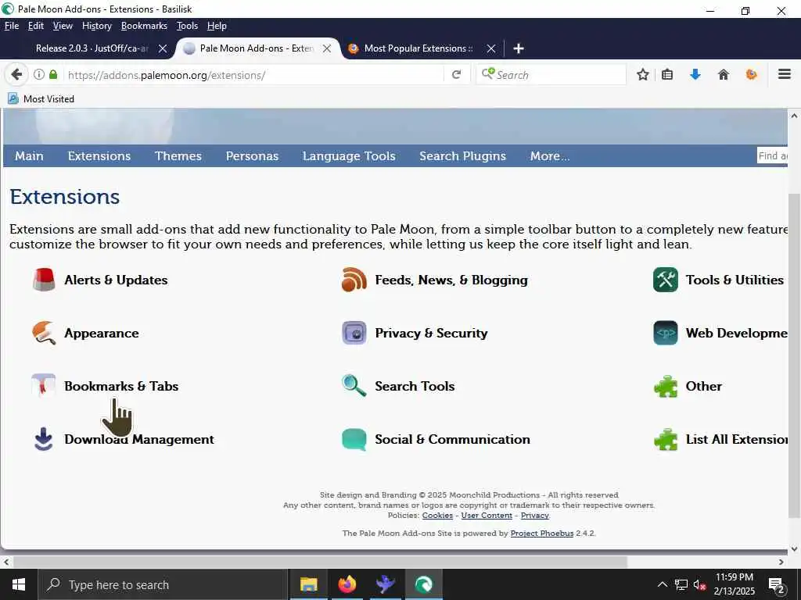The height and width of the screenshot is (600, 801).
Task: Click the horizontal scrollbar right arrow
Action: [781, 562]
